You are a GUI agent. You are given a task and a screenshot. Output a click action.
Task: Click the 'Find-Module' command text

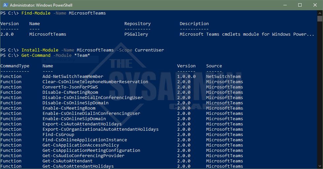click(36, 13)
